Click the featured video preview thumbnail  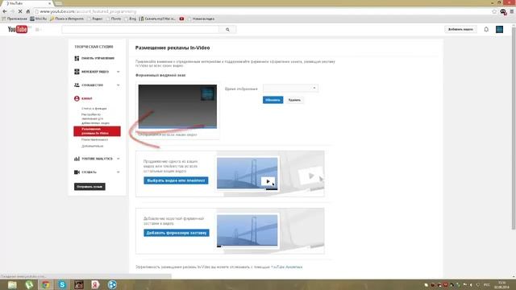[248, 174]
